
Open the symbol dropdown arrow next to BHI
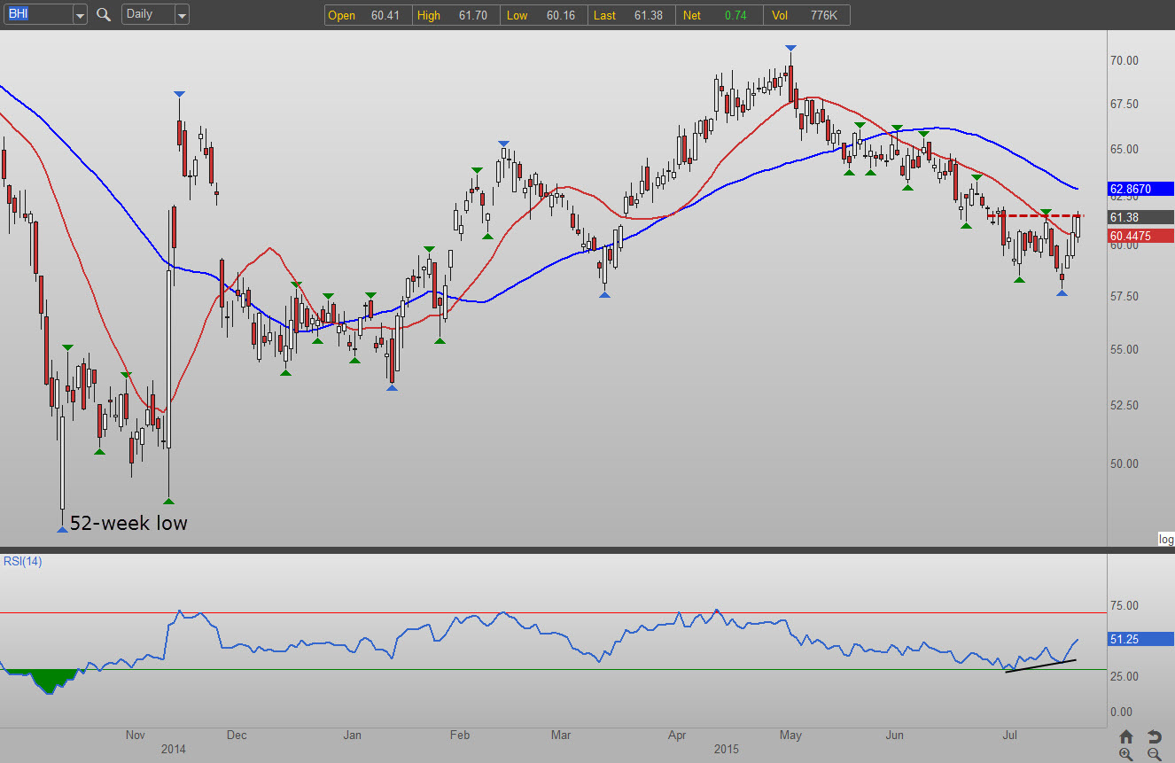[x=80, y=14]
